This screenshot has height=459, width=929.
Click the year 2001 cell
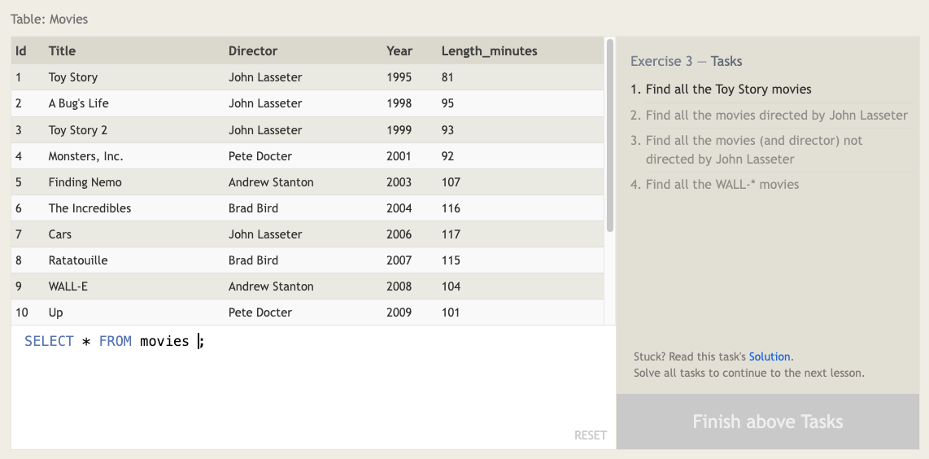399,156
